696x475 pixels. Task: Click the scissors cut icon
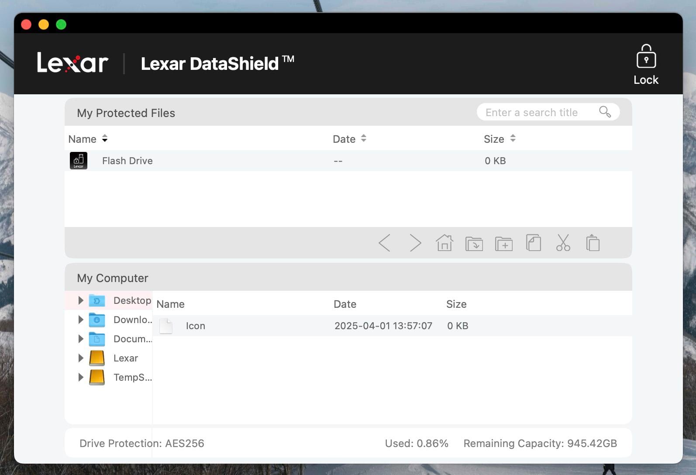(563, 243)
